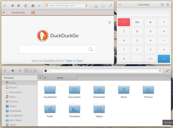The image size is (173, 128).
Task: Click the browser URL address field
Action: 66,5
